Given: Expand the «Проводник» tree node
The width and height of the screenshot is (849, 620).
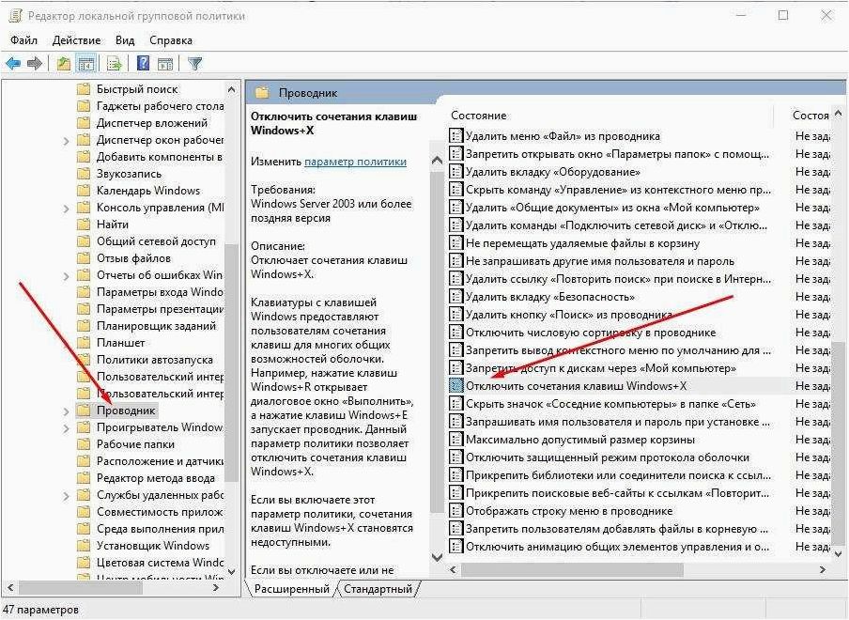Looking at the screenshot, I should pos(66,411).
